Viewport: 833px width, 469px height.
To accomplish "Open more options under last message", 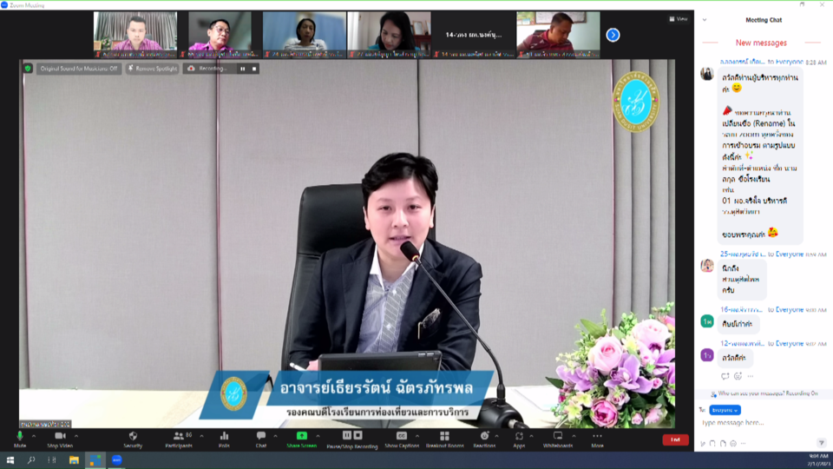I will 750,376.
